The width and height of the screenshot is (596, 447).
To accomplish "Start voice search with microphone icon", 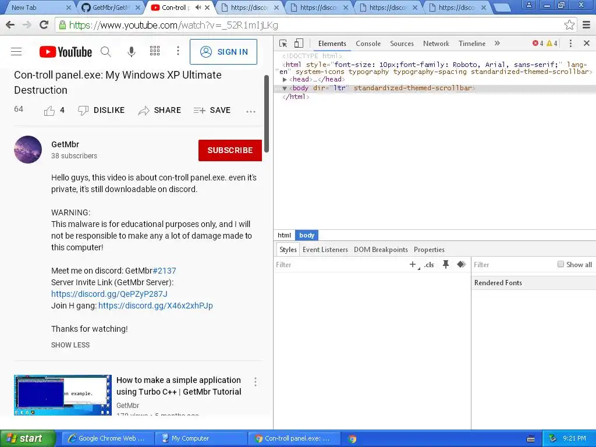I will [x=131, y=52].
